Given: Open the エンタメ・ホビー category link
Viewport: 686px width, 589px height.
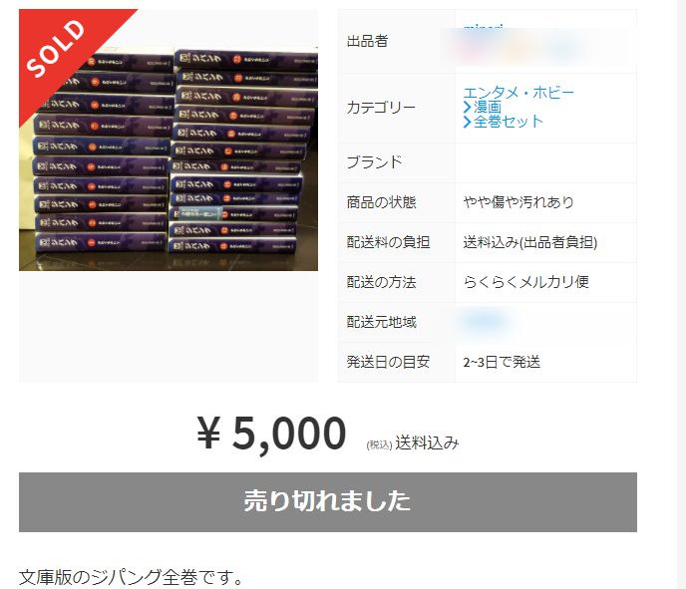Looking at the screenshot, I should (x=518, y=93).
